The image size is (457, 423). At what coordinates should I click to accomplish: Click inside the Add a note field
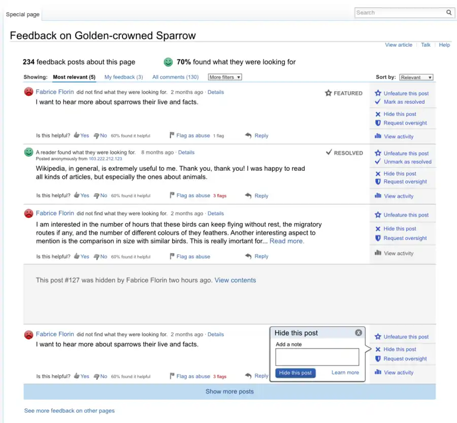(x=317, y=357)
